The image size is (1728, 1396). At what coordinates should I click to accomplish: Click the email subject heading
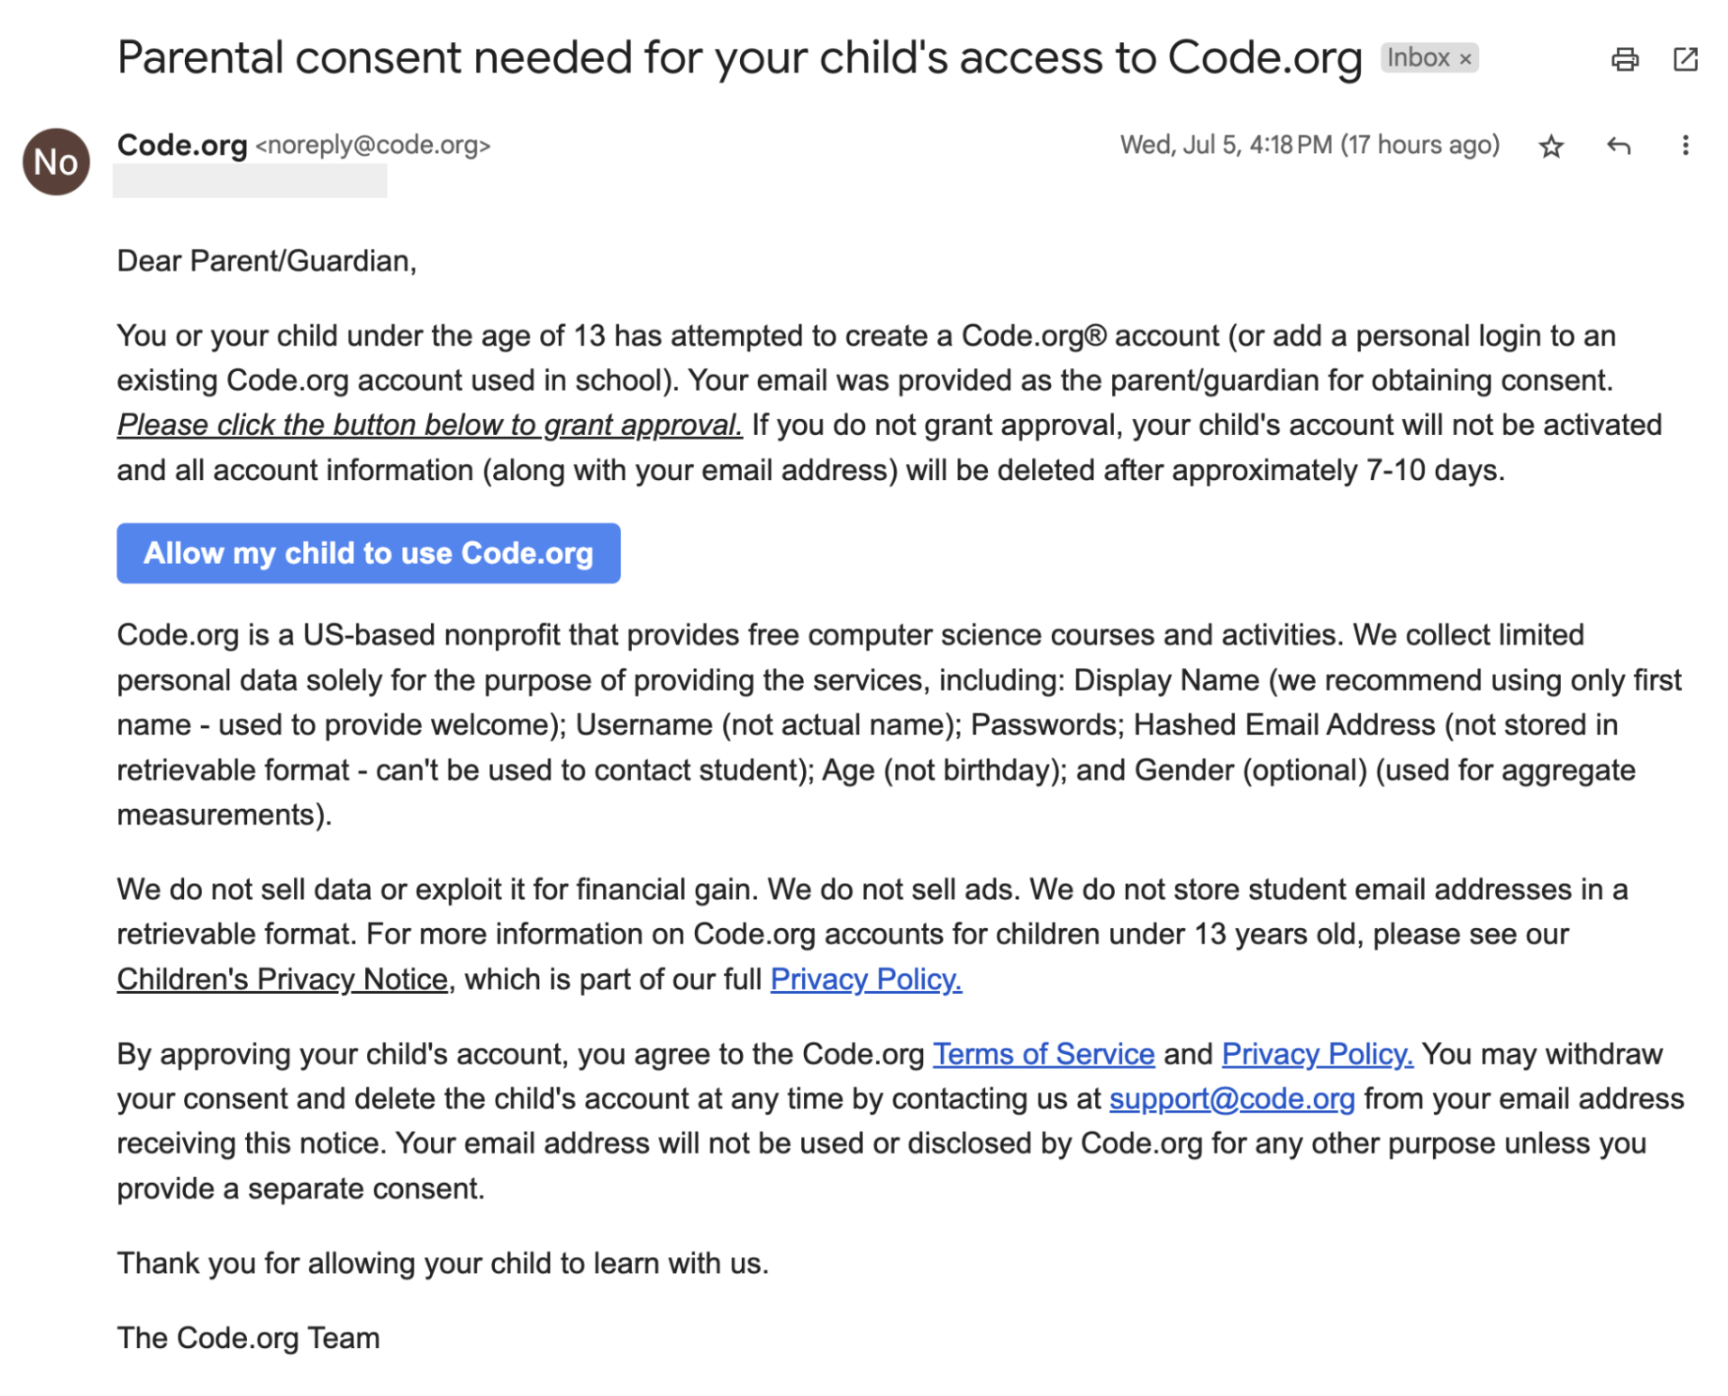click(x=739, y=58)
